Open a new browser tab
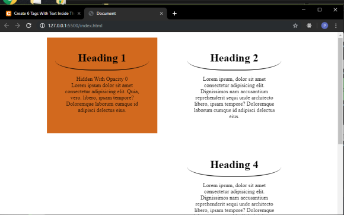The image size is (344, 215). [x=174, y=14]
